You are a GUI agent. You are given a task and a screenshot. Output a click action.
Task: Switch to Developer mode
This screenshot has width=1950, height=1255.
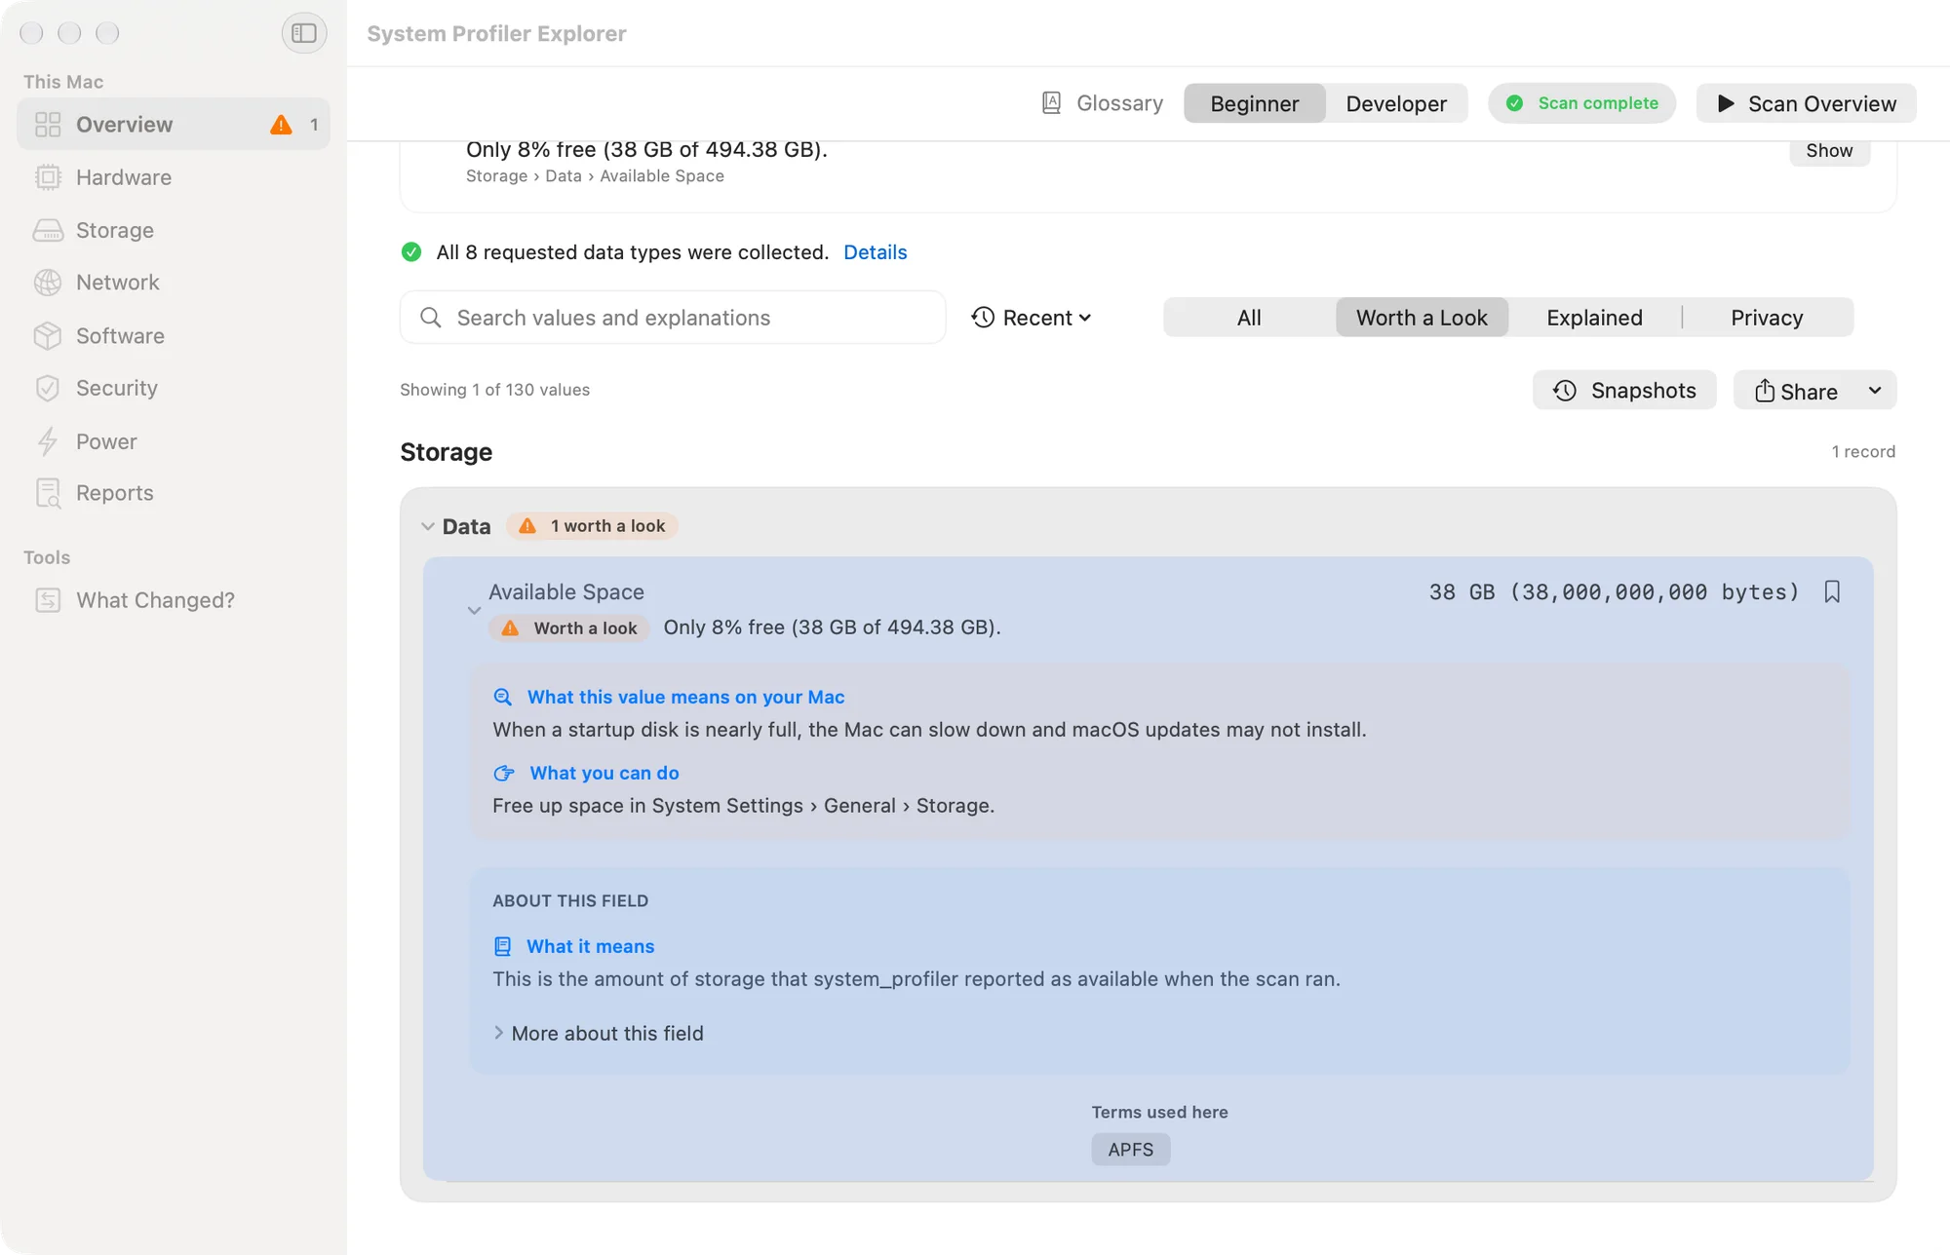(x=1396, y=103)
